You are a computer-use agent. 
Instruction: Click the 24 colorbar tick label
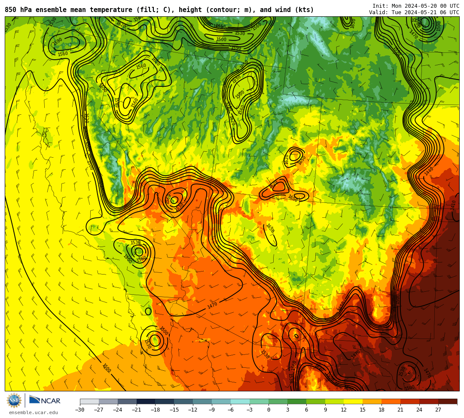coord(420,410)
